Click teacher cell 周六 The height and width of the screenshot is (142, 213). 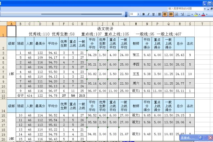pyautogui.click(x=136, y=83)
